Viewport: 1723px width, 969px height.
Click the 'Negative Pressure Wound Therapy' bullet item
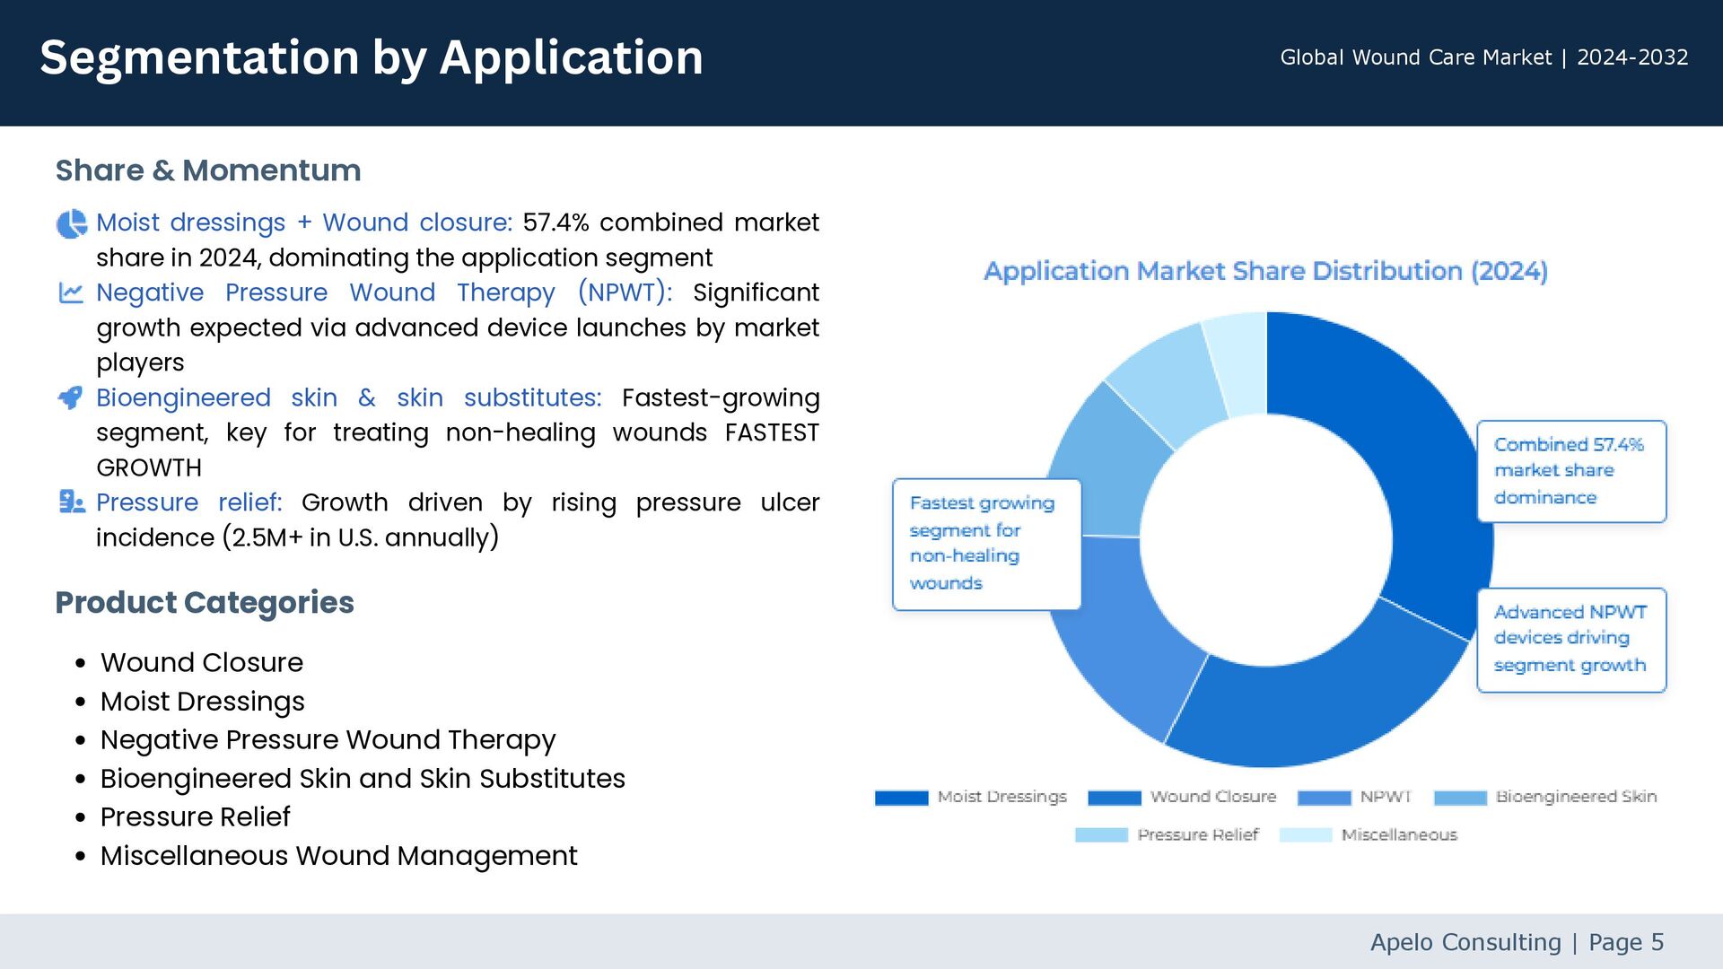[328, 740]
